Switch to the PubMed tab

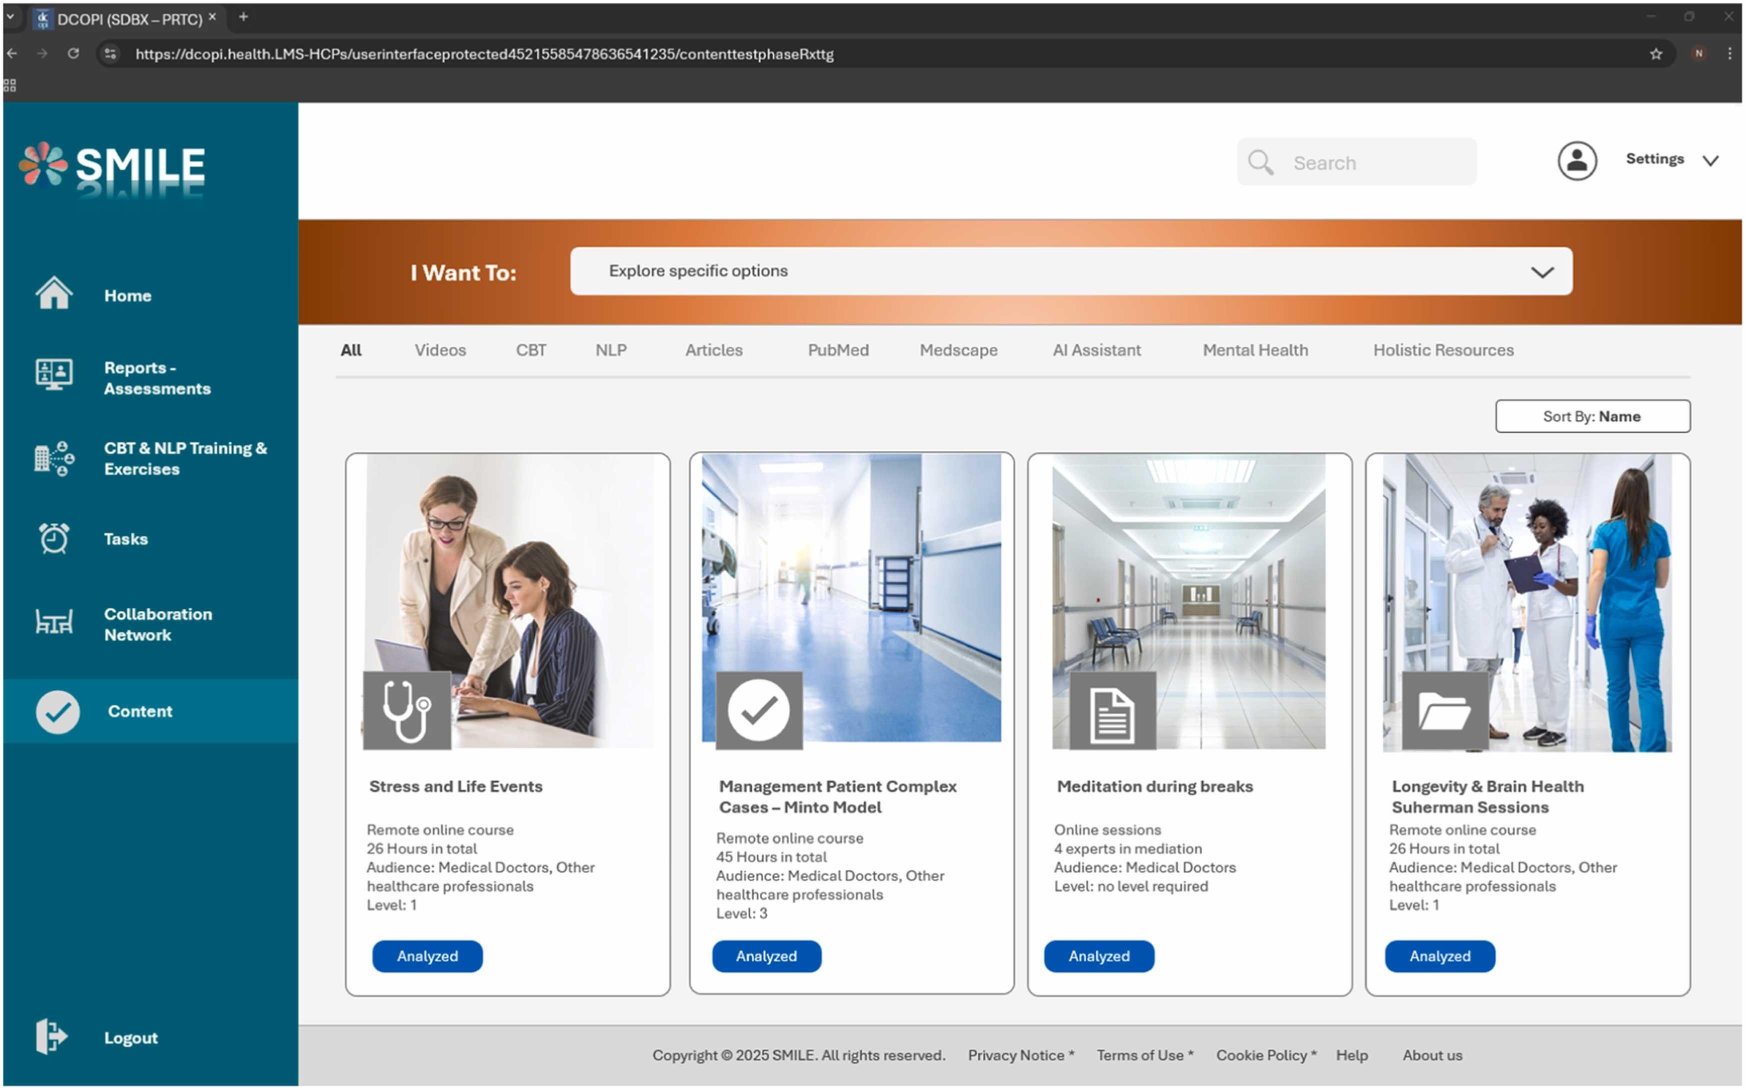(x=838, y=350)
